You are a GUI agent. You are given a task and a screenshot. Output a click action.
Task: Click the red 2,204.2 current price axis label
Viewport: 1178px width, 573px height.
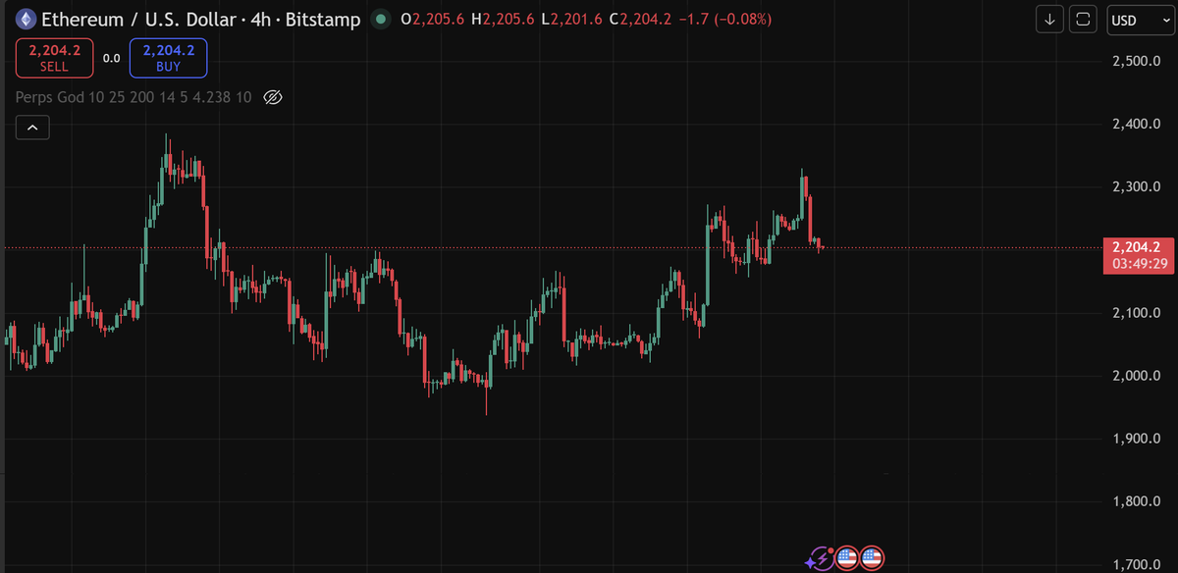(1138, 247)
